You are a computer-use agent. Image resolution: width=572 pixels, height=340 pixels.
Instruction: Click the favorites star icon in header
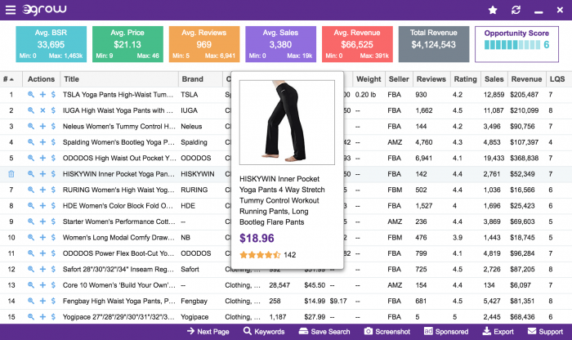click(493, 10)
